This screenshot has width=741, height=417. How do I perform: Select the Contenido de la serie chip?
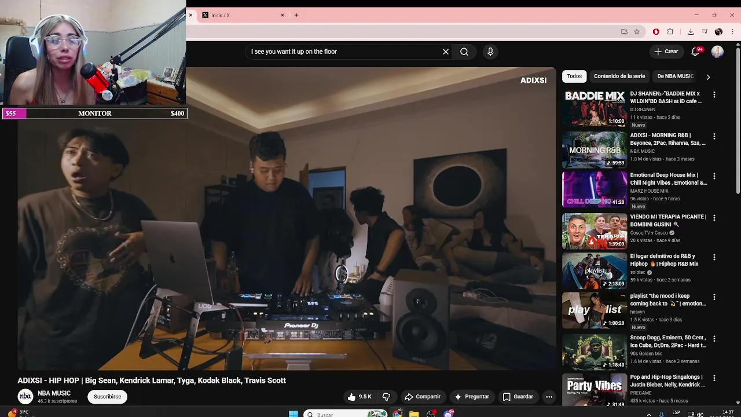(x=619, y=76)
